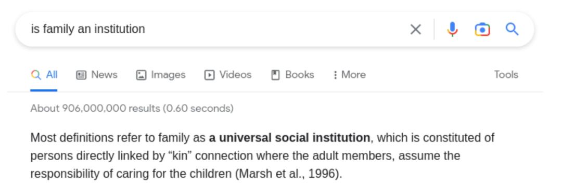The height and width of the screenshot is (196, 562).
Task: Open the three-dot More menu icon
Action: pyautogui.click(x=335, y=75)
